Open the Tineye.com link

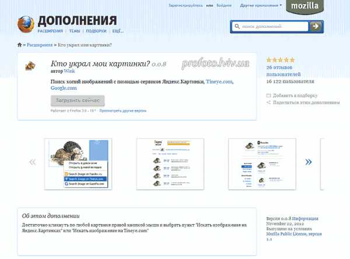coord(219,81)
